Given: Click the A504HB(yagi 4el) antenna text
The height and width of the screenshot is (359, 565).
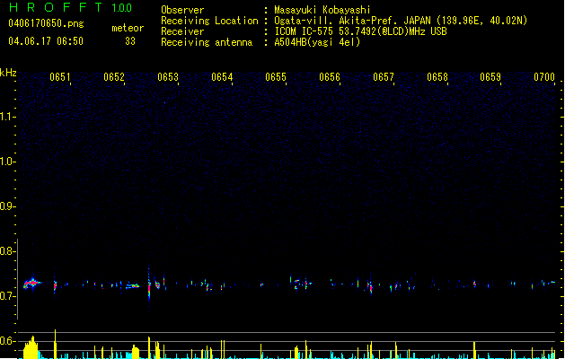Looking at the screenshot, I should point(317,42).
